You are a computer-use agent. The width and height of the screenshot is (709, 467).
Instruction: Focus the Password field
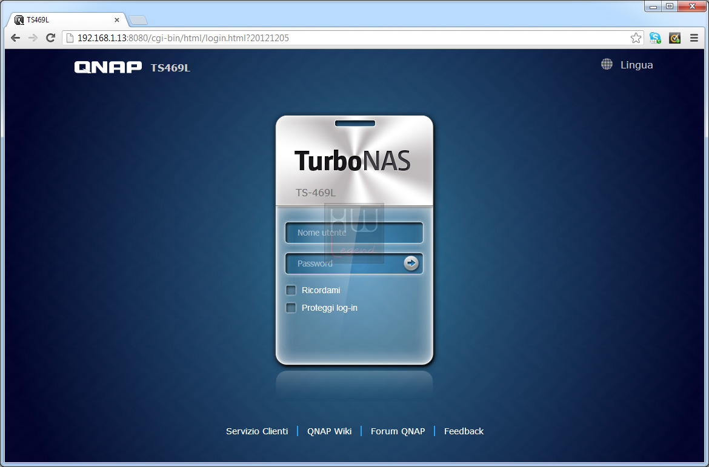point(354,263)
